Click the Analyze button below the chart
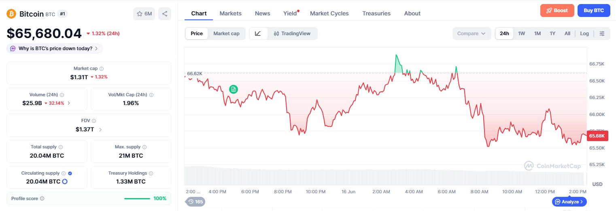 pos(569,201)
